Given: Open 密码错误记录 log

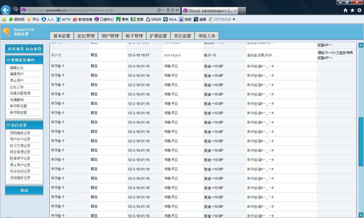Looking at the screenshot, I should coord(20,133).
